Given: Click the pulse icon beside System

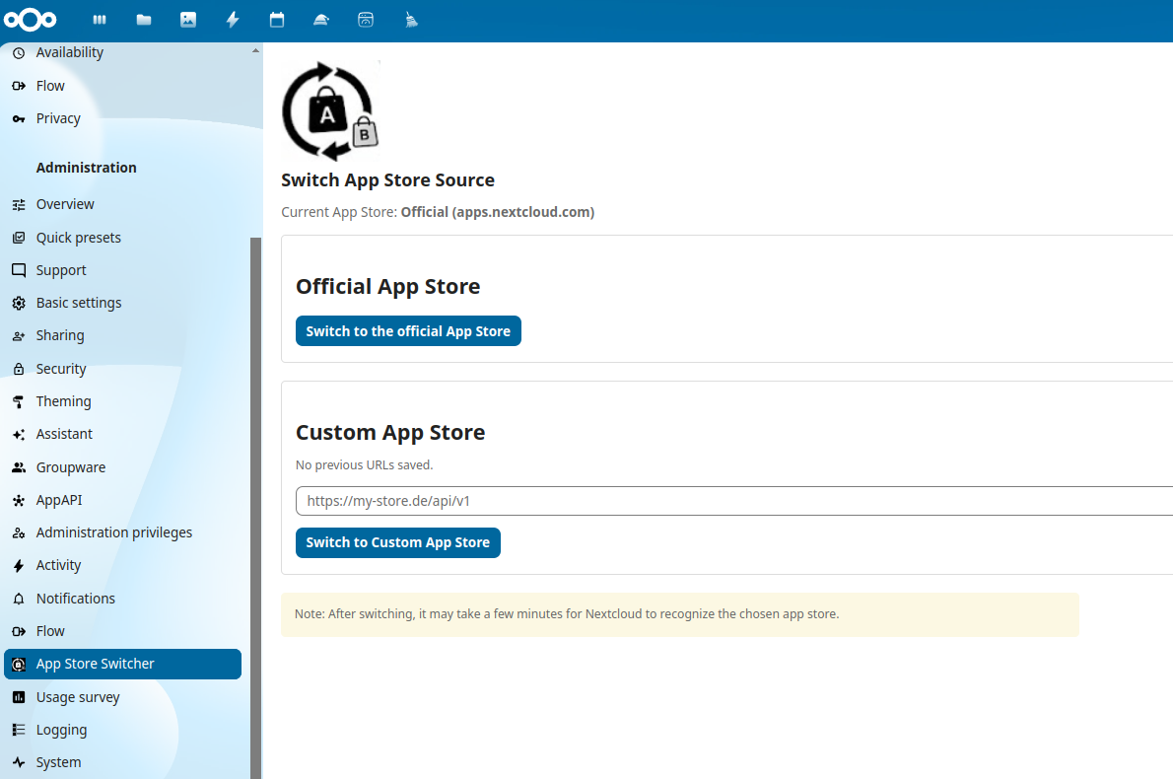Looking at the screenshot, I should (x=19, y=762).
